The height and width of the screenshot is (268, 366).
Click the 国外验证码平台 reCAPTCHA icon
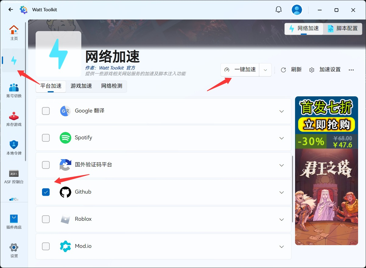[65, 165]
